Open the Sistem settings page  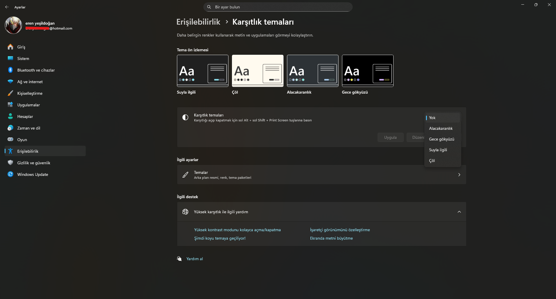[x=45, y=58]
